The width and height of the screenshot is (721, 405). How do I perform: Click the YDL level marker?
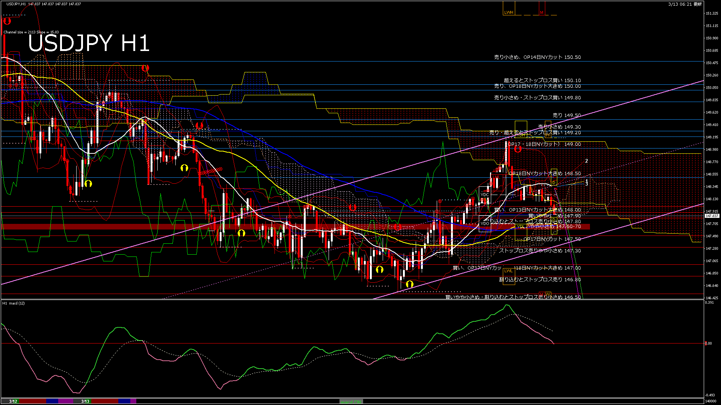[520, 226]
